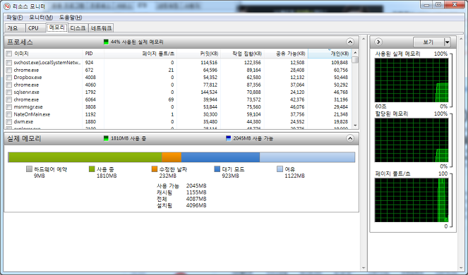Click the green 사용 중 legend swatch
The image size is (468, 275).
[x=92, y=169]
